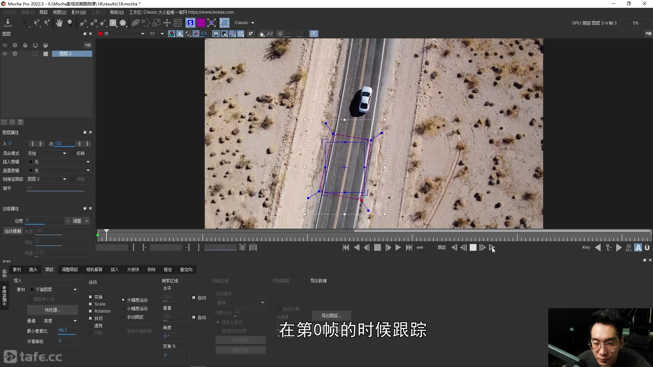
Task: Toggle the 斜切 shear checkbox
Action: pyautogui.click(x=90, y=318)
